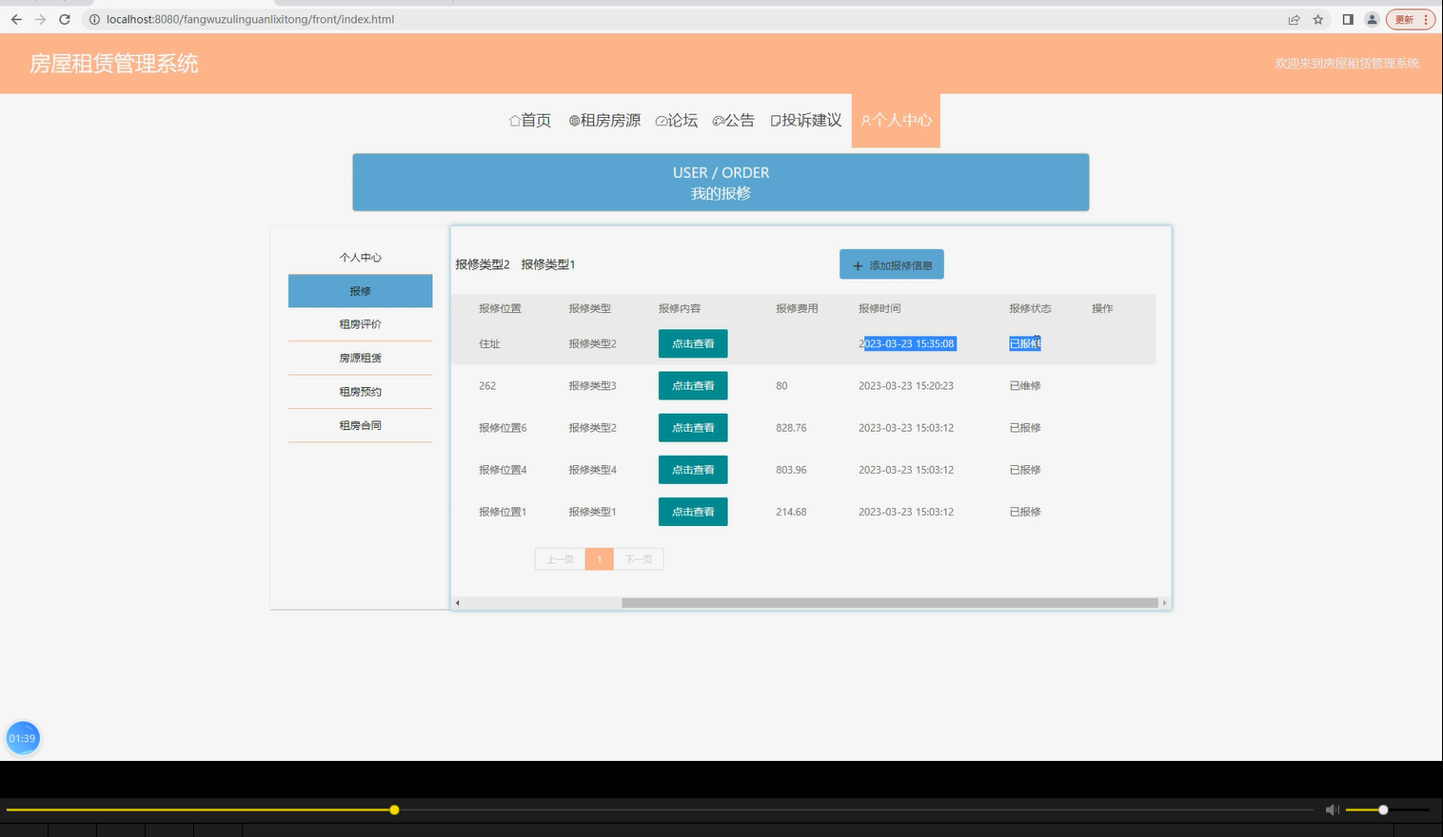Click page number 1
The width and height of the screenshot is (1443, 837).
coord(600,559)
